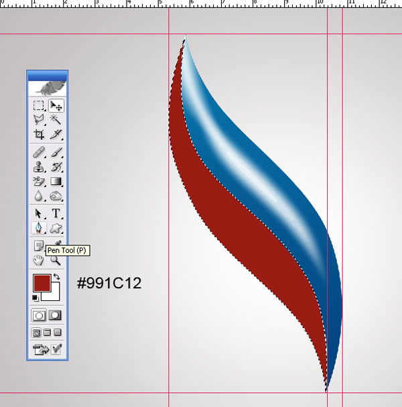Reset to default black and white colors
This screenshot has width=402, height=407.
(x=36, y=298)
